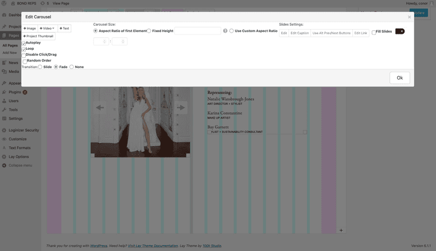436x251 pixels.
Task: Click the help question mark icon
Action: 225,31
